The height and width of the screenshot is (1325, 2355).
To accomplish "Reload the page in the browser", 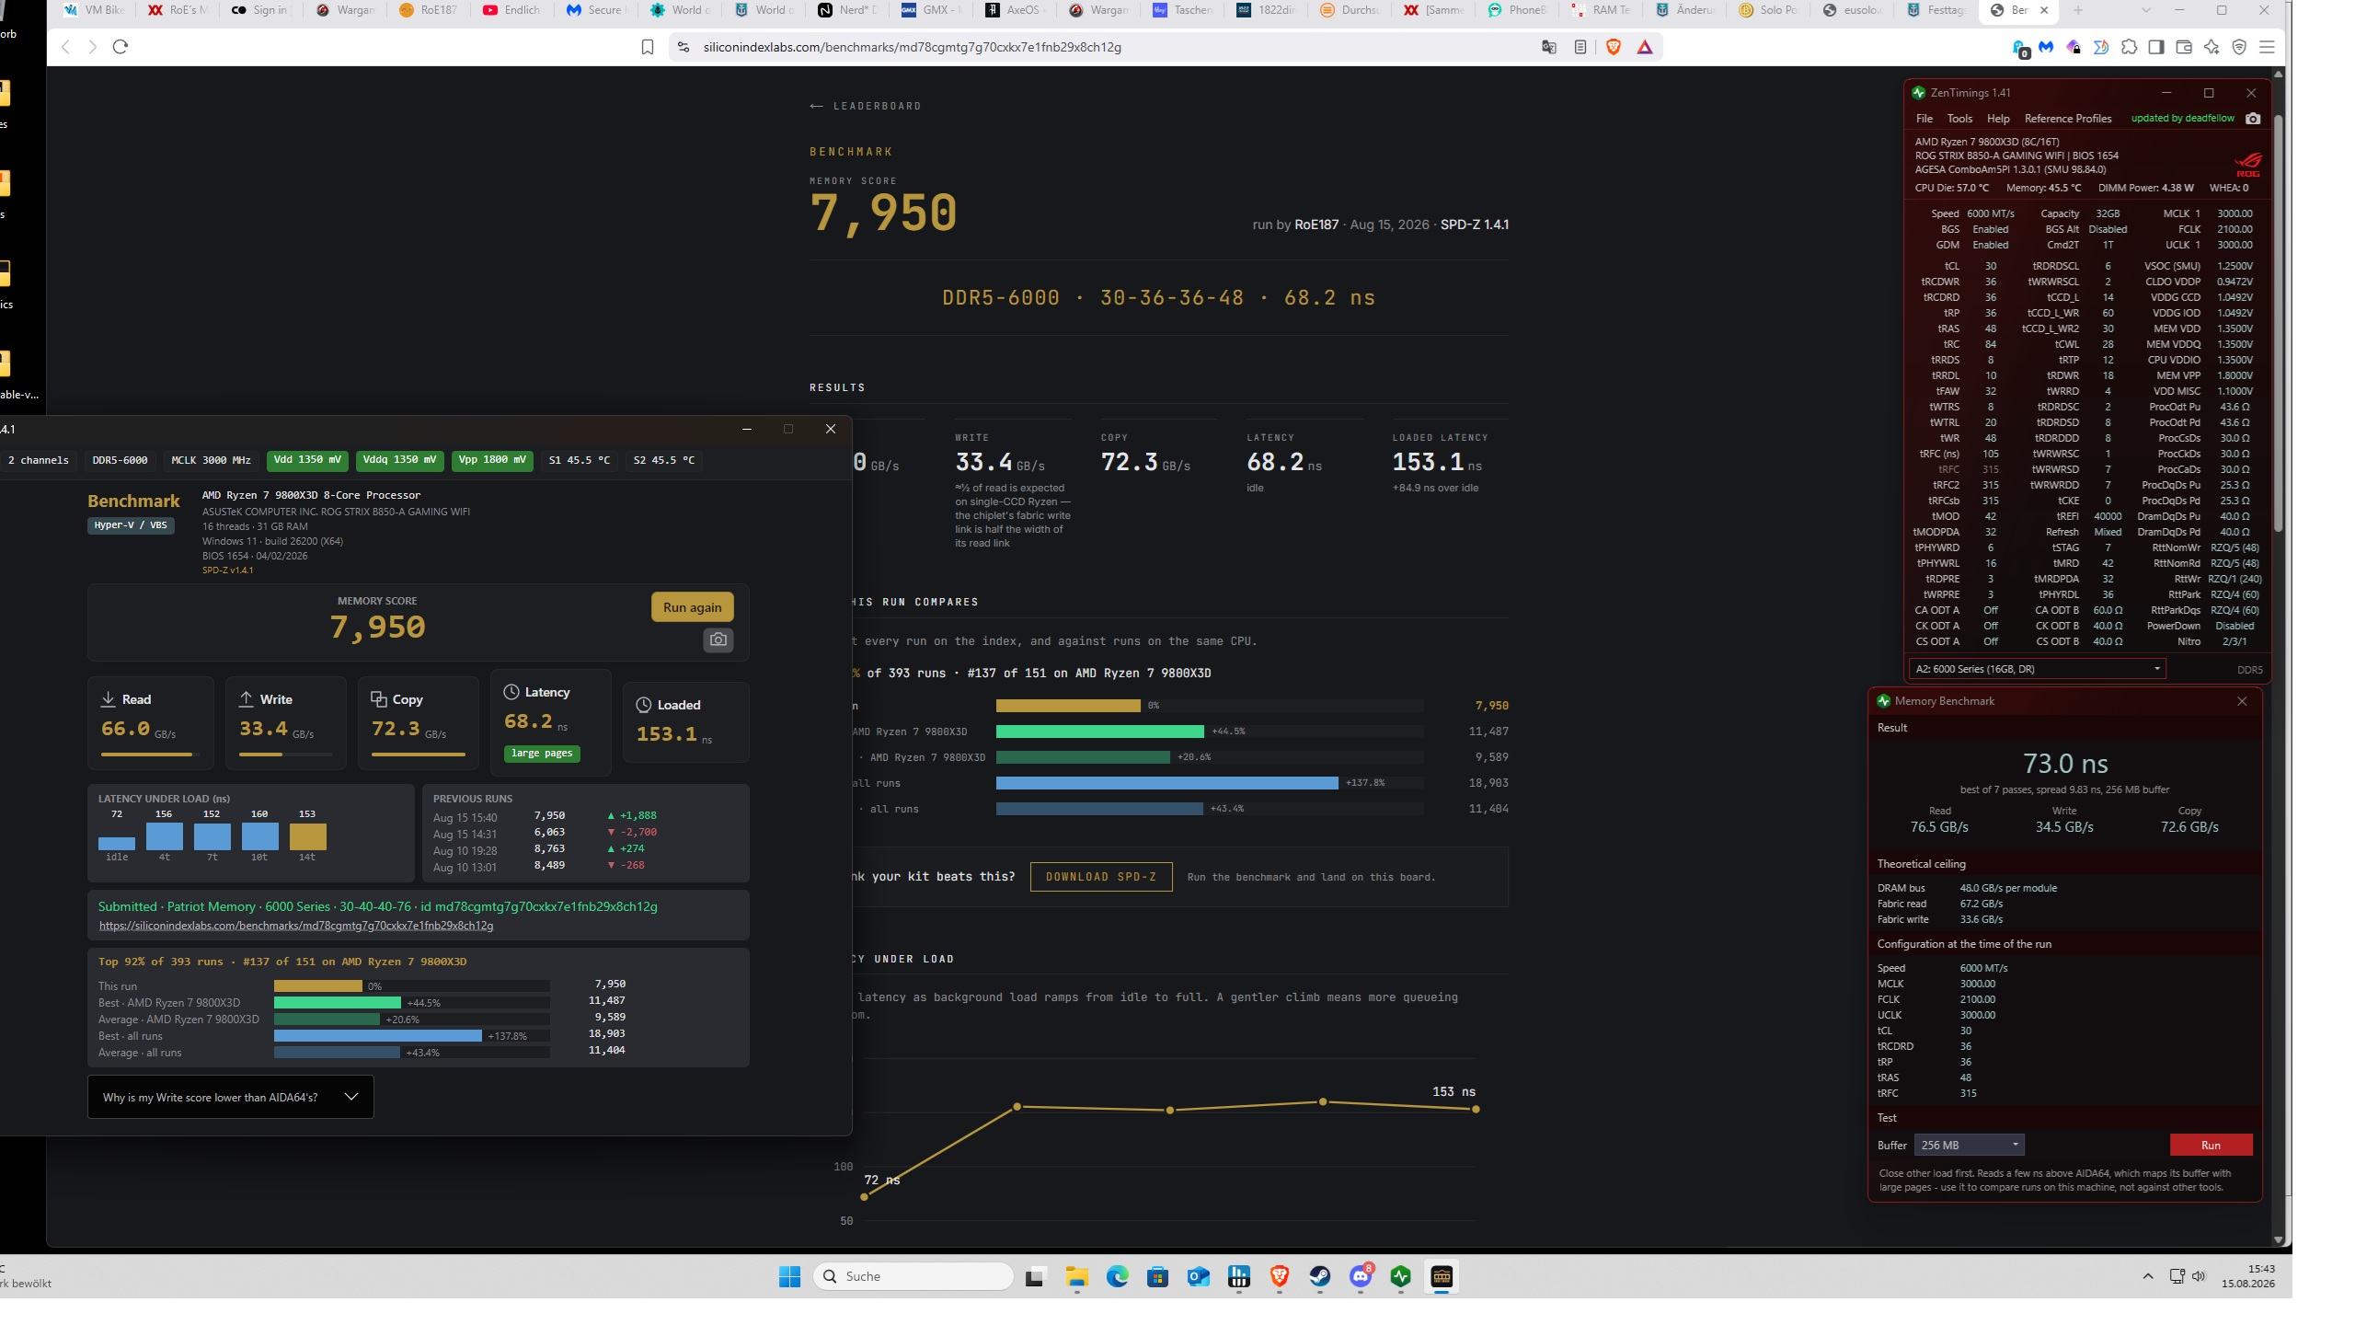I will [x=120, y=47].
